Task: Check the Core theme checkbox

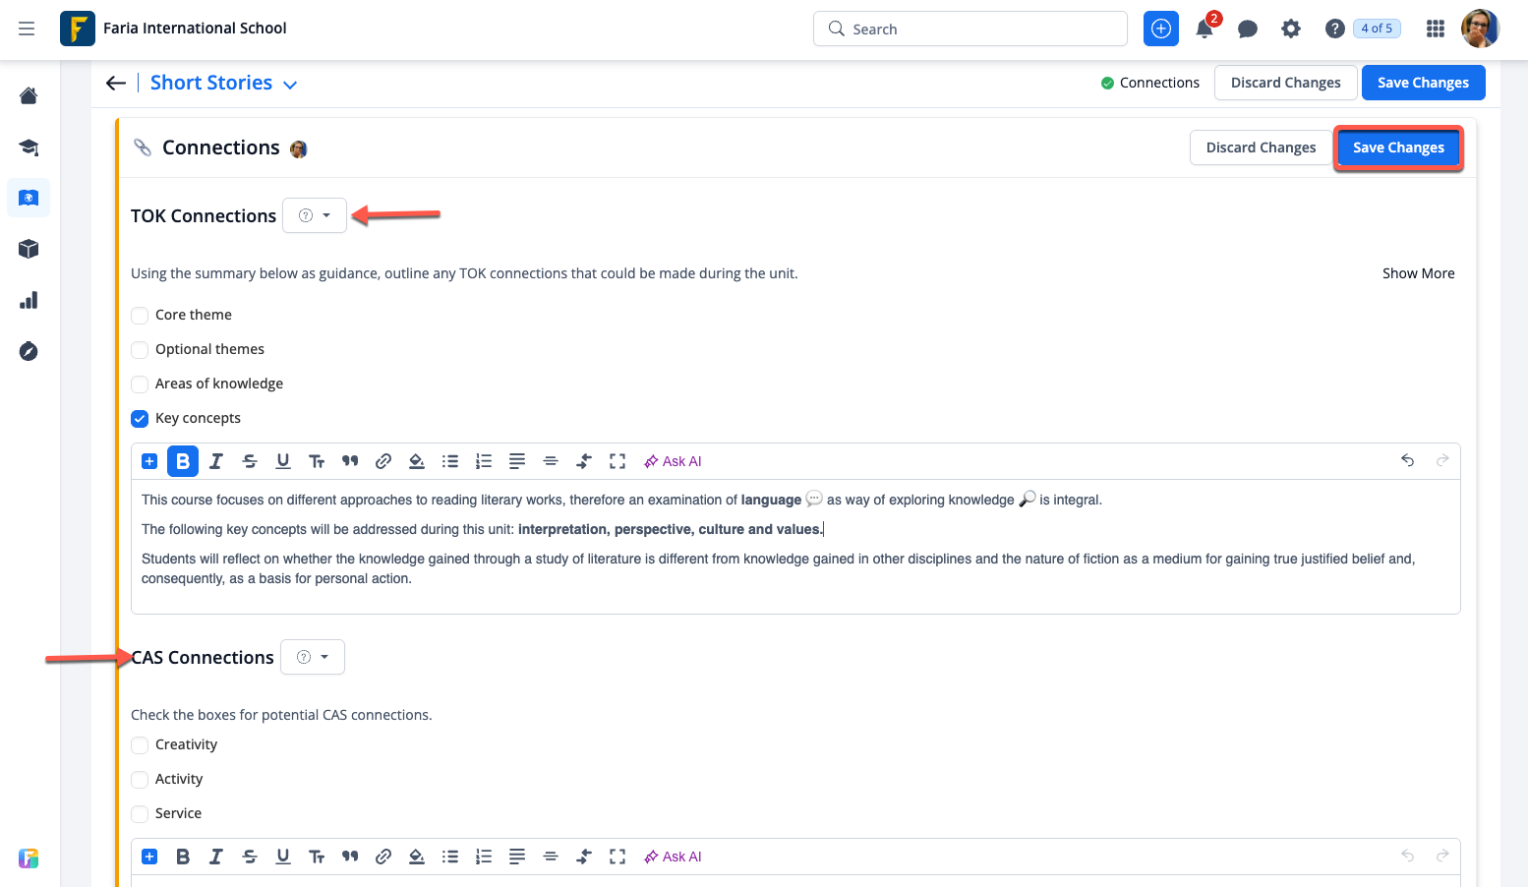Action: pyautogui.click(x=141, y=316)
